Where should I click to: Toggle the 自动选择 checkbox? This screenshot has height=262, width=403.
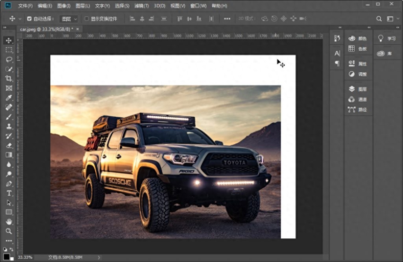pyautogui.click(x=29, y=18)
